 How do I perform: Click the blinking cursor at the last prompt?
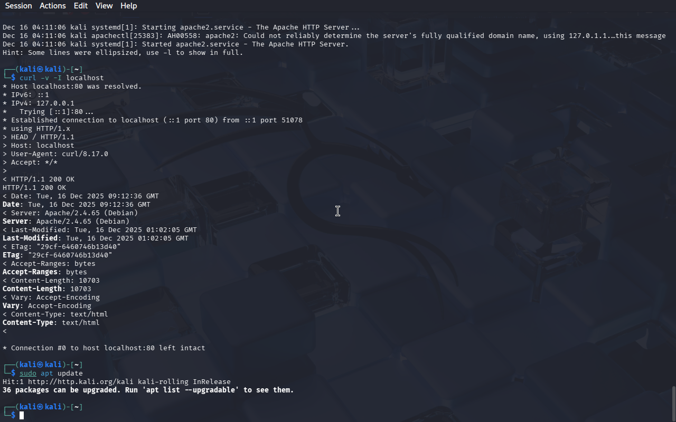point(22,416)
